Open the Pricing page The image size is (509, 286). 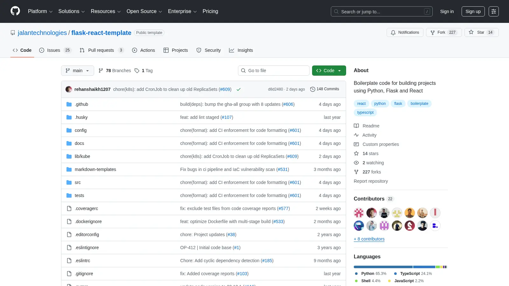pos(210,11)
